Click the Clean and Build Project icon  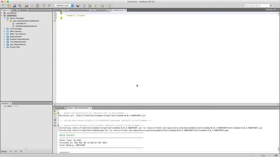pyautogui.click(x=90, y=6)
